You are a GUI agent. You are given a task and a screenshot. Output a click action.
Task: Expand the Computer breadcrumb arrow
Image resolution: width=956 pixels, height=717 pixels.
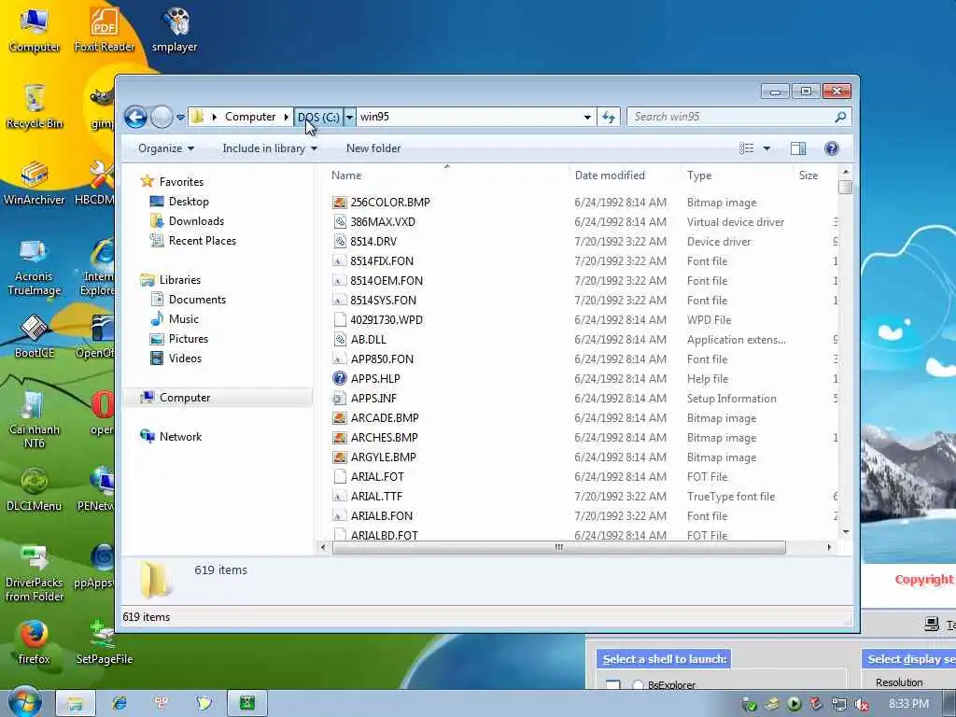pos(286,117)
